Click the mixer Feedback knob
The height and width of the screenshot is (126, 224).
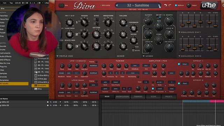point(133,28)
